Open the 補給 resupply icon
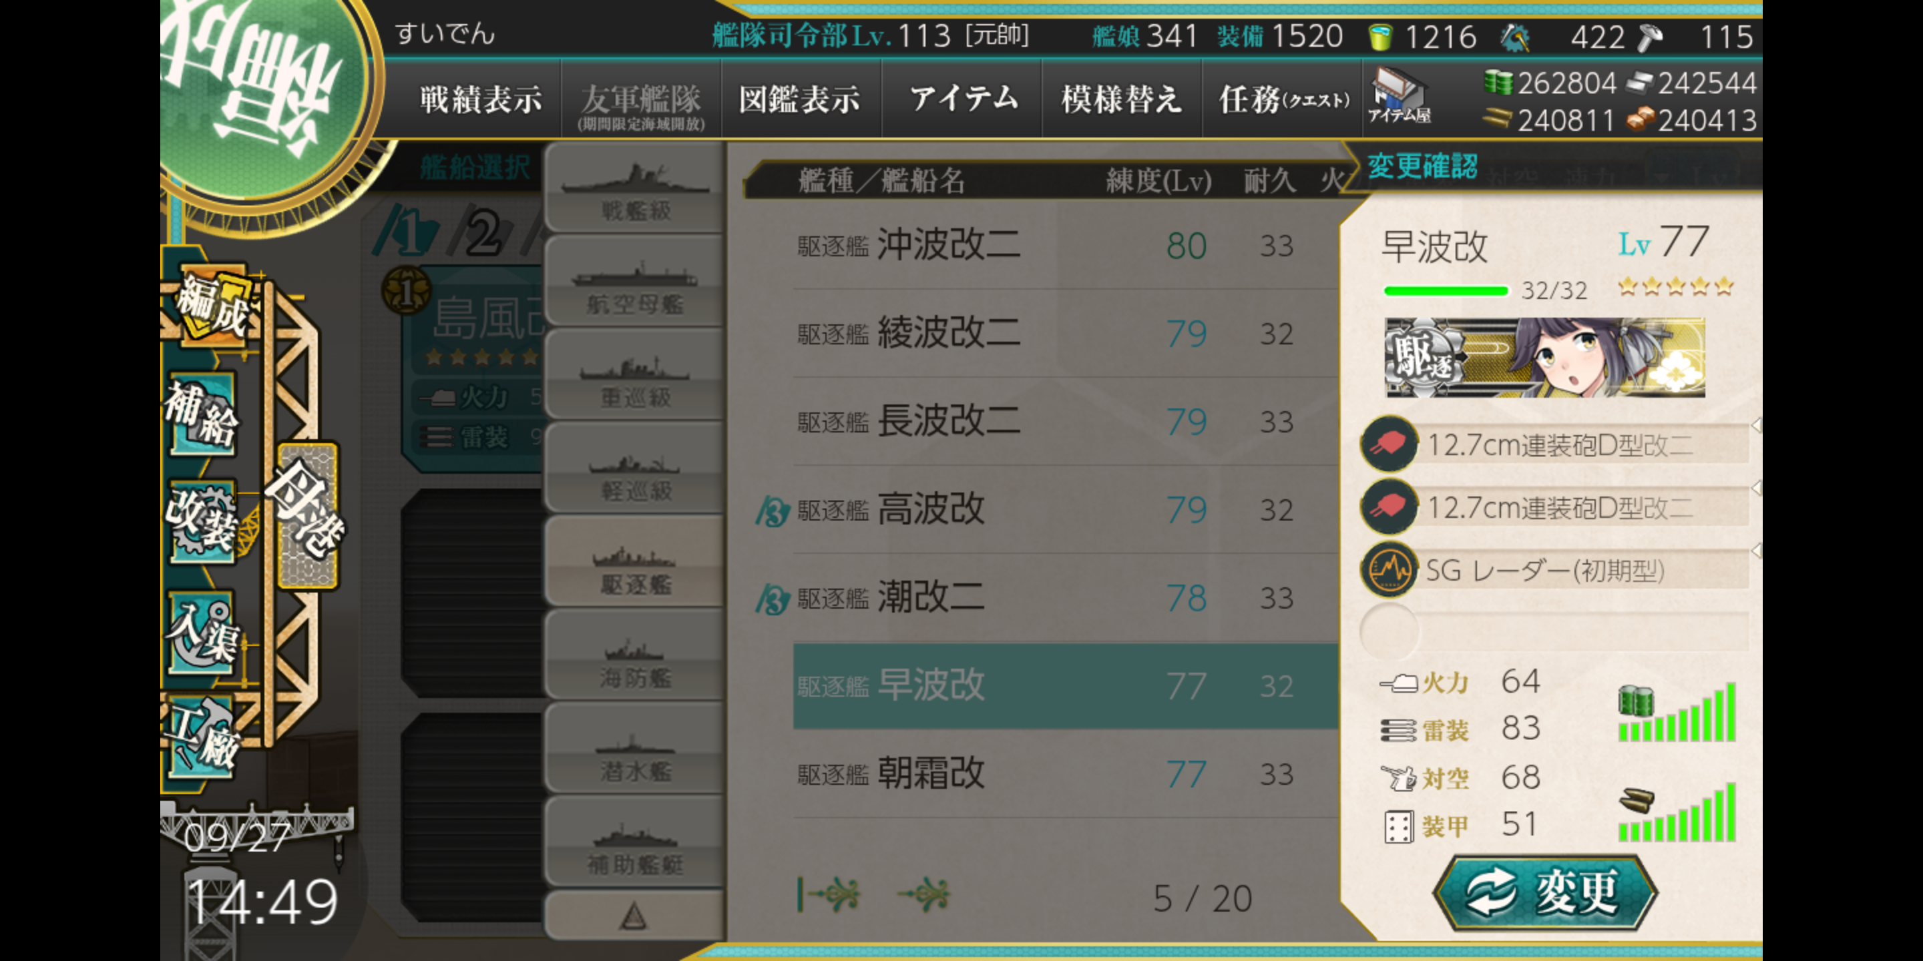This screenshot has height=961, width=1923. tap(203, 412)
